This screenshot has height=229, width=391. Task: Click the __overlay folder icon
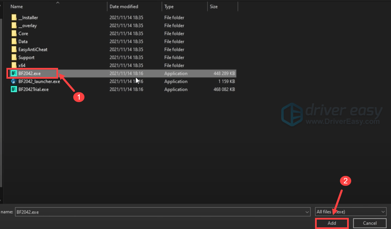[14, 25]
